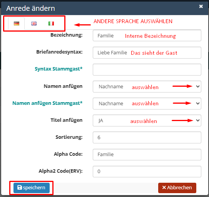Focus the Bezeichnung input field

click(x=147, y=35)
